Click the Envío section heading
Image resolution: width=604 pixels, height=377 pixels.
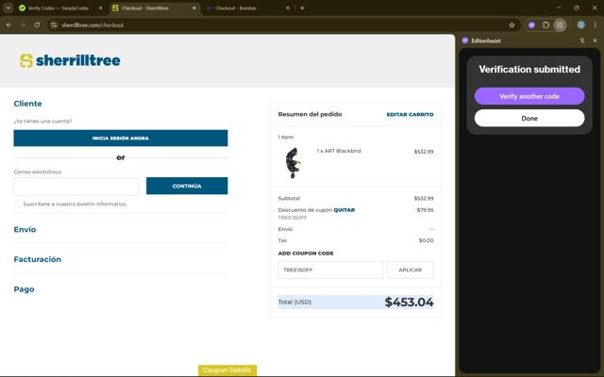click(25, 229)
